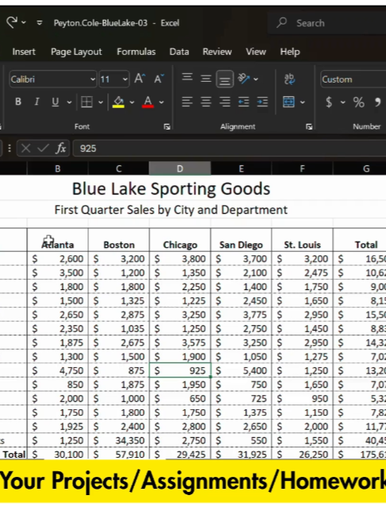Toggle Top Align
The image size is (386, 515).
tap(187, 78)
